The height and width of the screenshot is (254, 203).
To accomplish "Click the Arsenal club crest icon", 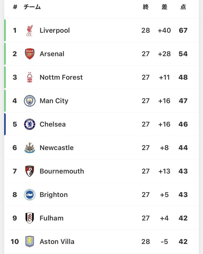I will tap(30, 54).
